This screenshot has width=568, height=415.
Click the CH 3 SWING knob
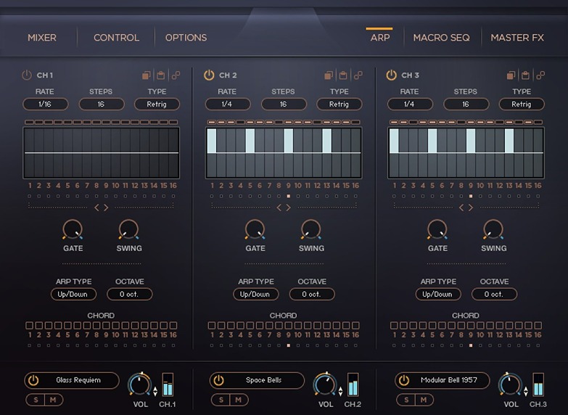[493, 230]
